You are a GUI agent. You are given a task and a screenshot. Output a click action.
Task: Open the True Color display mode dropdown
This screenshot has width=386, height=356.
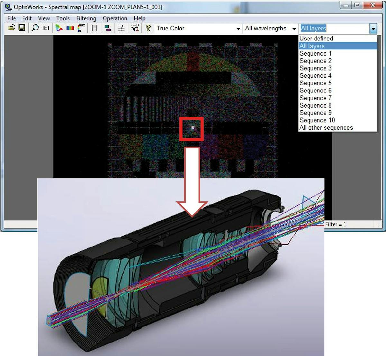coord(238,28)
